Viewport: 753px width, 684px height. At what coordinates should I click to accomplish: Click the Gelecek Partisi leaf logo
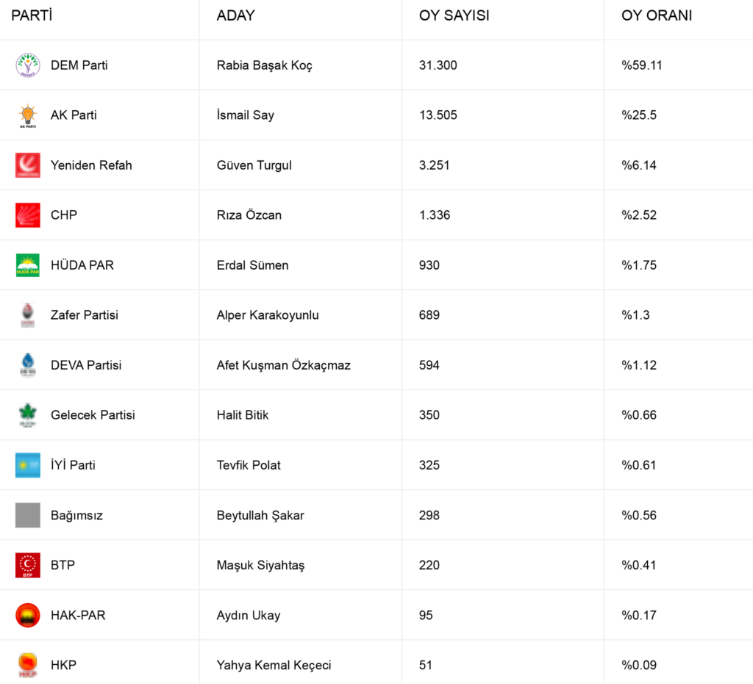tap(28, 415)
